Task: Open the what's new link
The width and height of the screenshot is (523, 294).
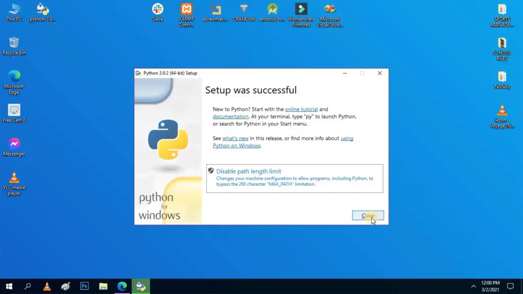Action: point(235,138)
